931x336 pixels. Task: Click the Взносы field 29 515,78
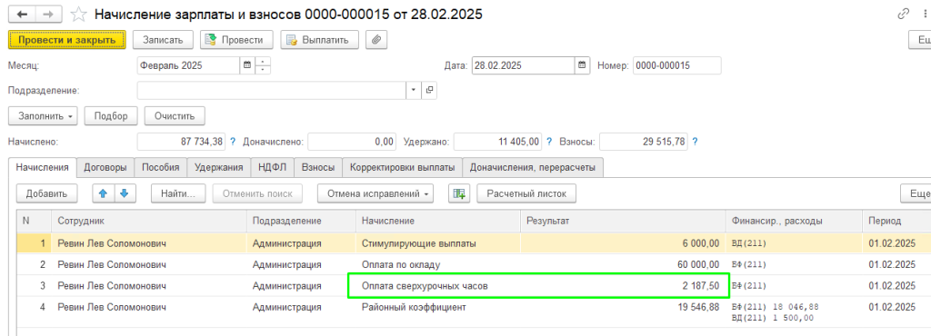click(645, 143)
